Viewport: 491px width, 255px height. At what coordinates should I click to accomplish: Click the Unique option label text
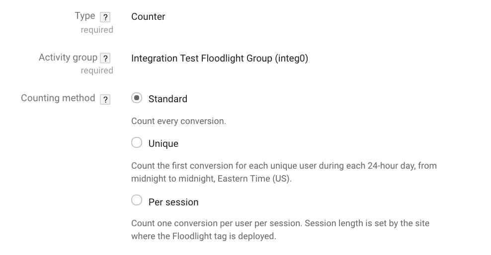click(x=164, y=144)
